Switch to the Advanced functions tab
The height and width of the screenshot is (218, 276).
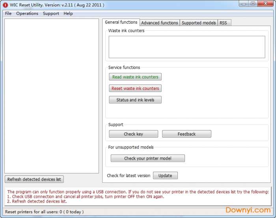coord(160,23)
